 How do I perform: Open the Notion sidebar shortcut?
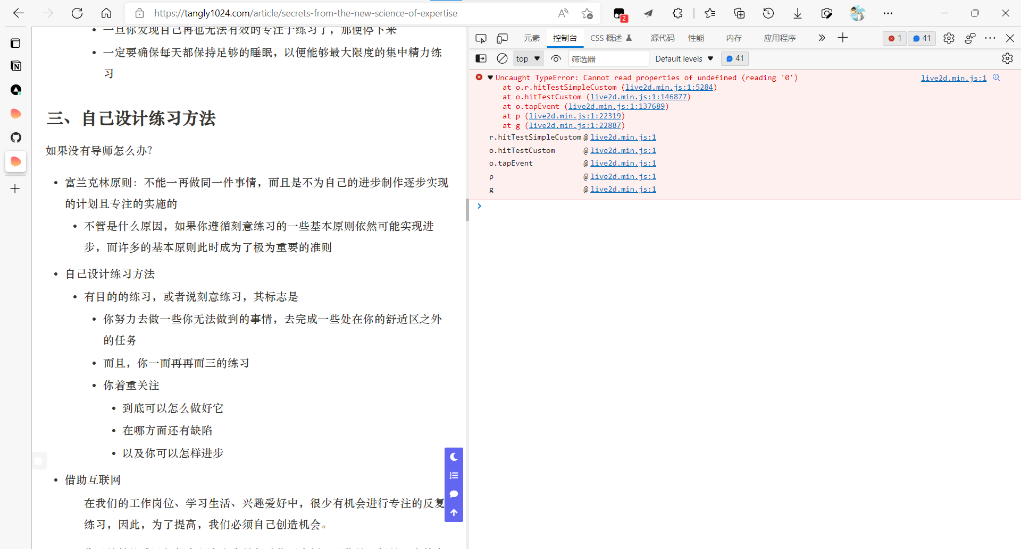(16, 66)
